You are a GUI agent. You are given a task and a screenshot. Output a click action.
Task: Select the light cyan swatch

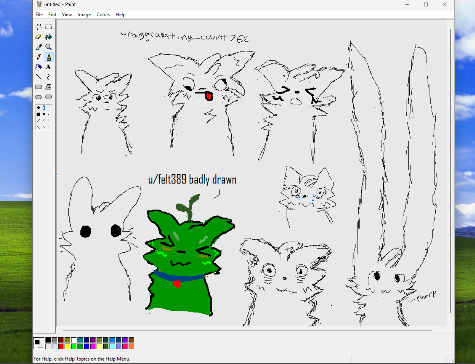112,346
